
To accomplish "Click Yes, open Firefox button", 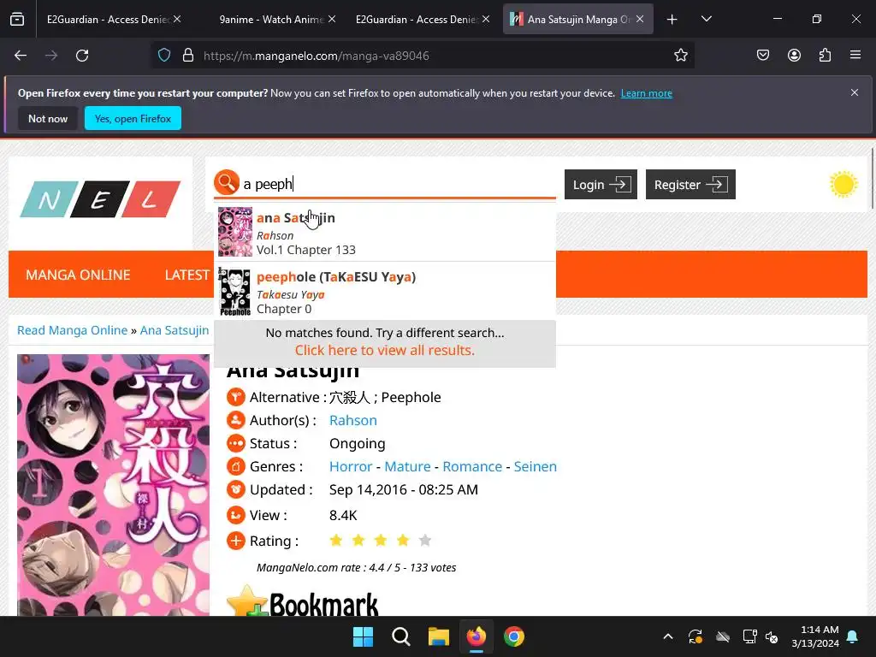I will pos(133,118).
